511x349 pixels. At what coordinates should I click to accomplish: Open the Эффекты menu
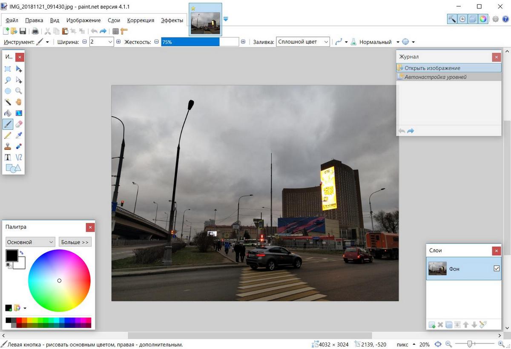pyautogui.click(x=172, y=20)
